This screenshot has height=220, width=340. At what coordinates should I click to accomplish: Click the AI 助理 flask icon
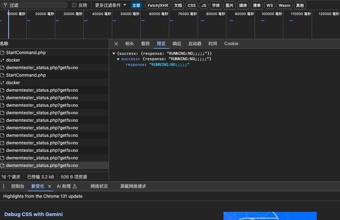click(75, 186)
